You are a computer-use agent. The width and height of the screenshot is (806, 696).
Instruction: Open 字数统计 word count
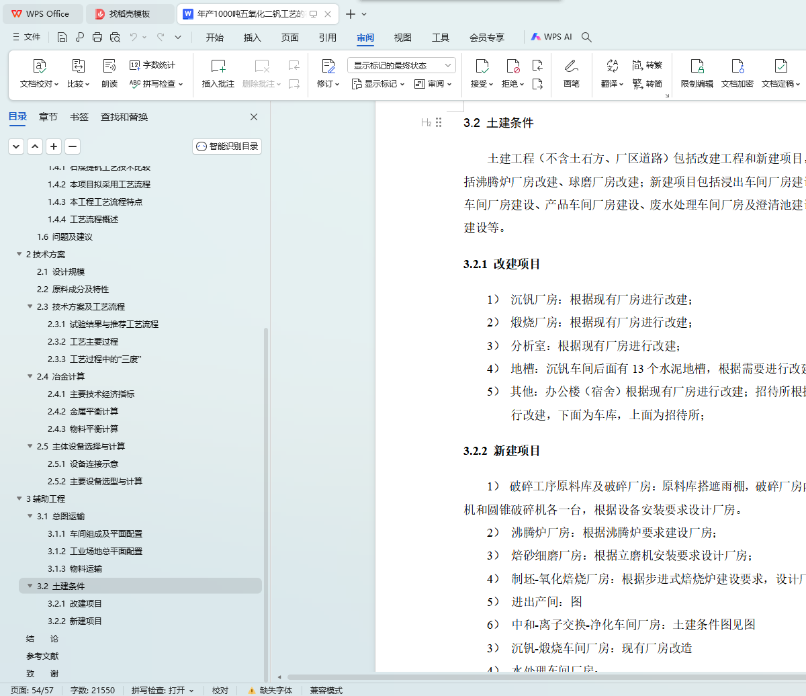(x=152, y=65)
